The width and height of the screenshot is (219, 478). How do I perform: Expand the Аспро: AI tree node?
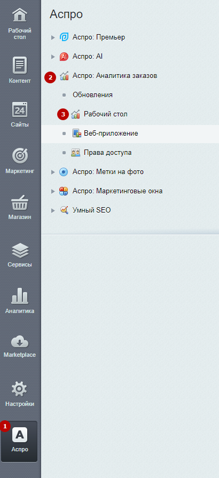pyautogui.click(x=53, y=57)
